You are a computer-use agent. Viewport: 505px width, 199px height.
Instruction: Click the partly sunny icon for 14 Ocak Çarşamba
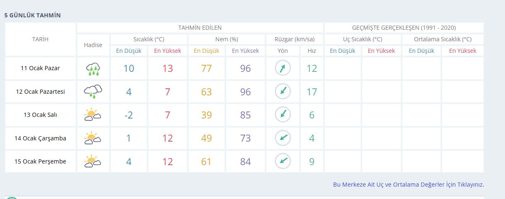[x=93, y=138]
